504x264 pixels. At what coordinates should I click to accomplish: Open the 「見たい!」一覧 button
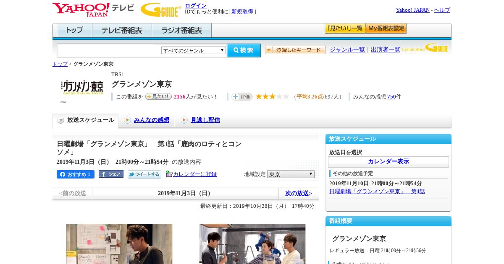345,28
